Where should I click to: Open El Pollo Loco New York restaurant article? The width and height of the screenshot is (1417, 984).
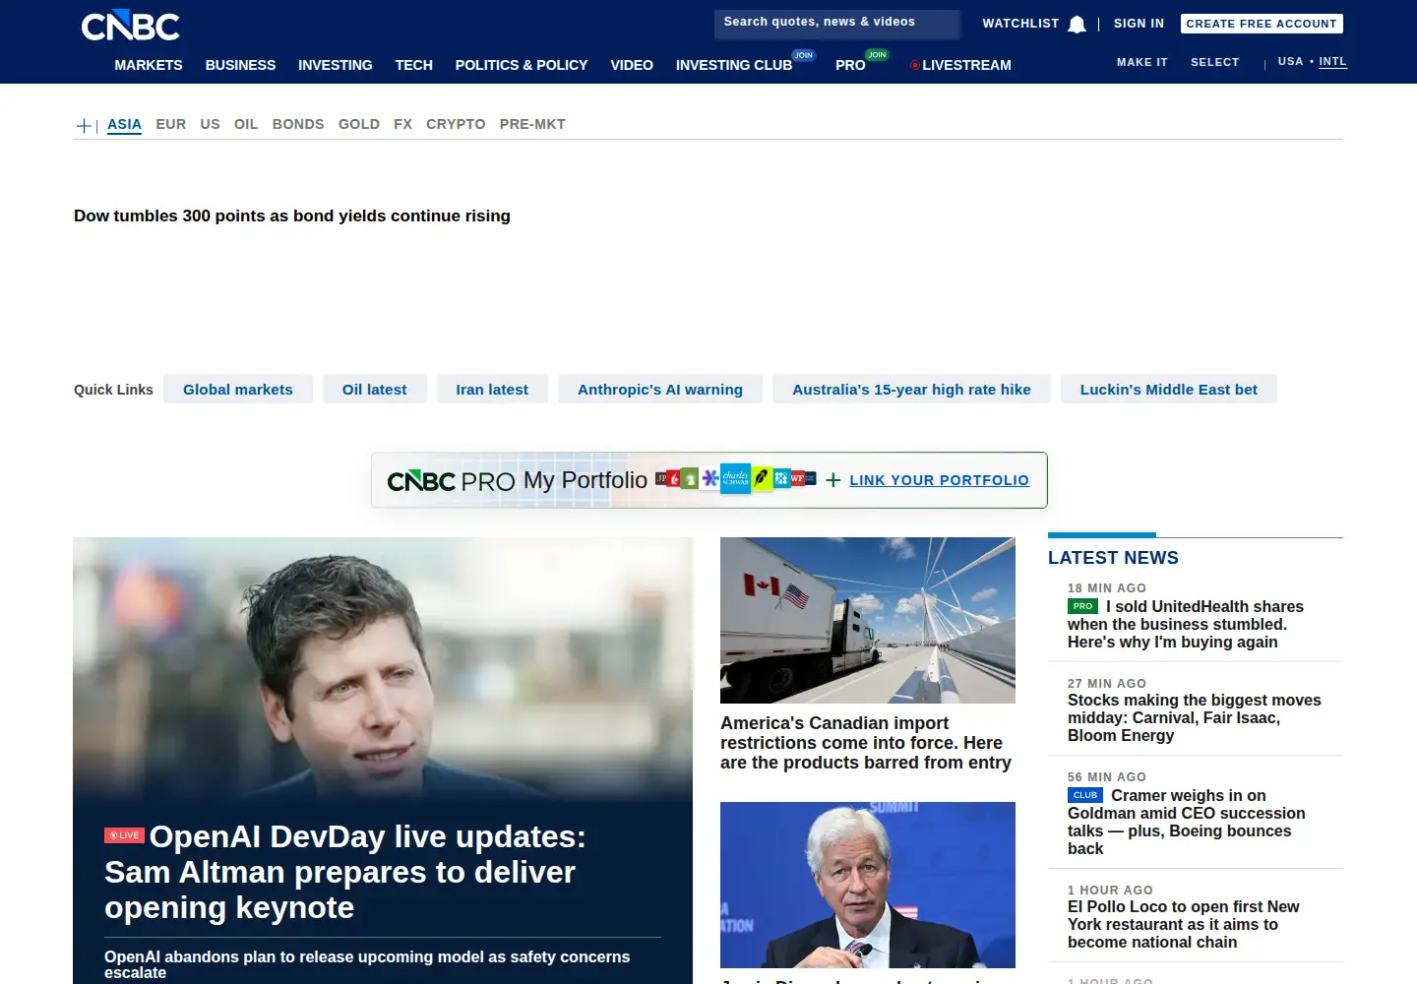(x=1184, y=924)
